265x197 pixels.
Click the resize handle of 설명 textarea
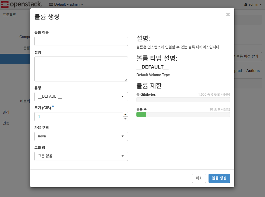(126, 80)
